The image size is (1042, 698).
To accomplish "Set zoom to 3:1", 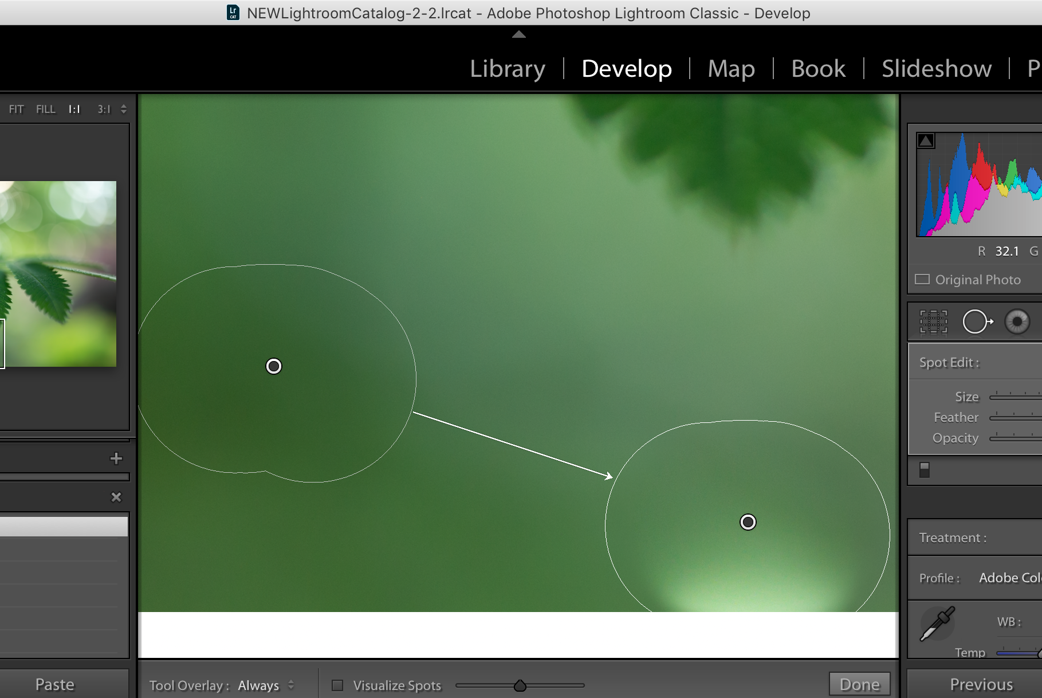I will [x=104, y=109].
